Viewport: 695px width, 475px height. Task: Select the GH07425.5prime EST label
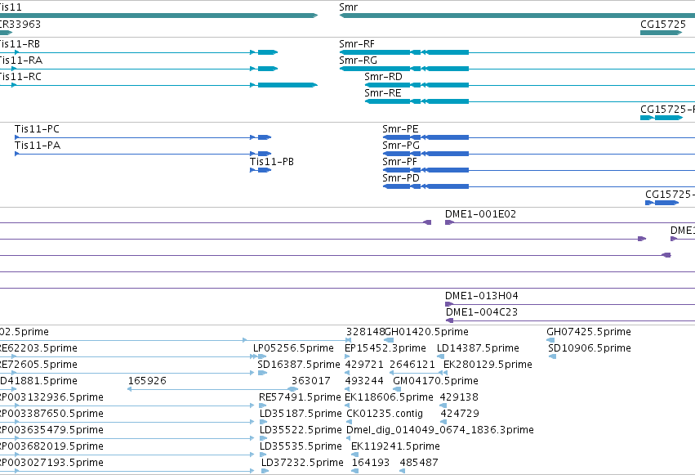tap(589, 332)
